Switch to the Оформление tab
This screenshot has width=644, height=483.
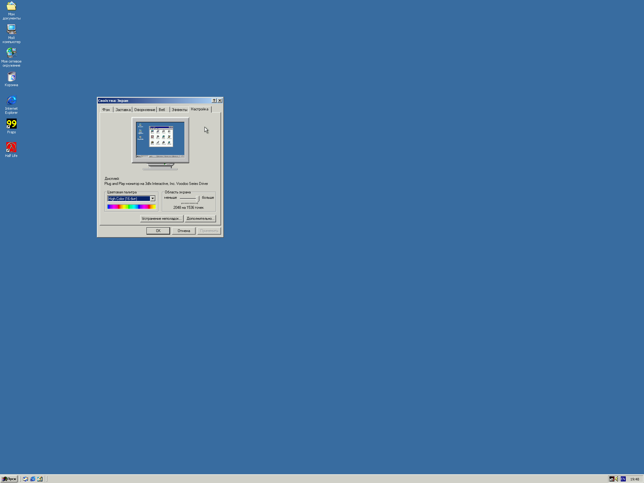pyautogui.click(x=144, y=110)
